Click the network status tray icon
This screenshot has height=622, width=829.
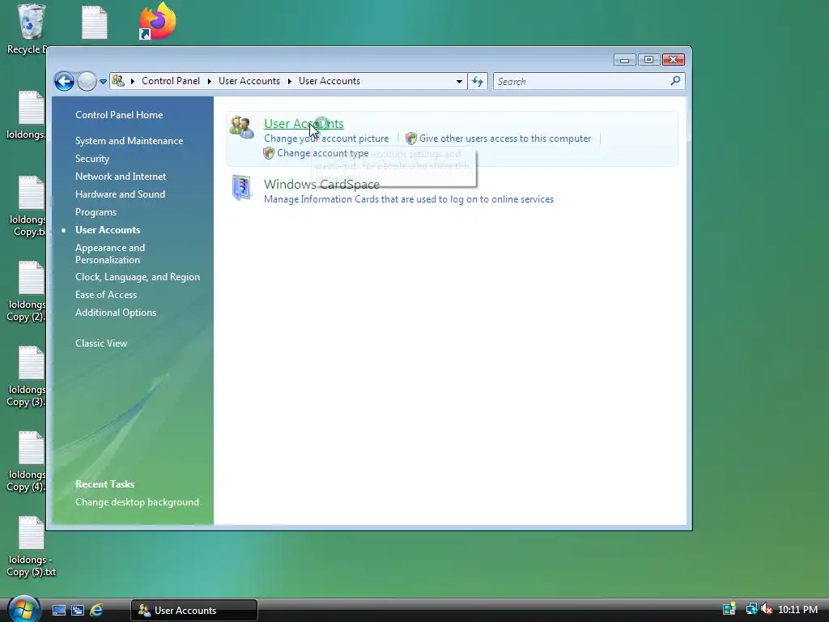(751, 609)
